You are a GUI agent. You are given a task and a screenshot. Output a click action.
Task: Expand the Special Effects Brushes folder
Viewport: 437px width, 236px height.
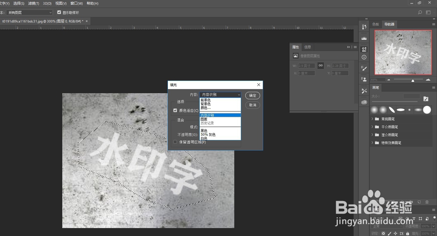pos(372,142)
